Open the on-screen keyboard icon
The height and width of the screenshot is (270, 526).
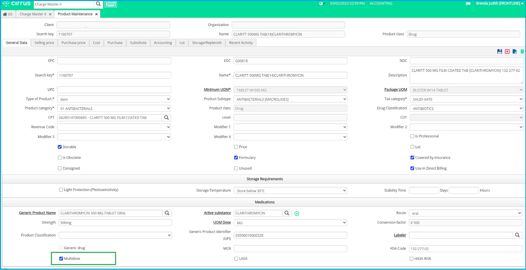pos(111,4)
